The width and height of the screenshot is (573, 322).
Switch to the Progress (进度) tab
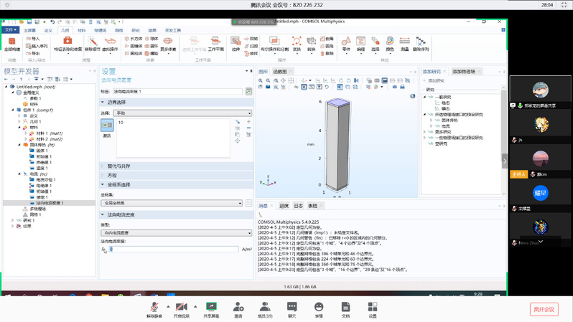284,206
